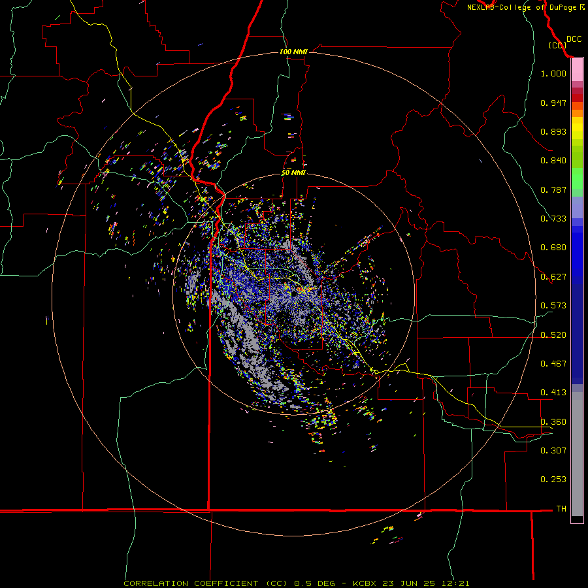Click the CORRELATION COEFFICIENT caption text
The height and width of the screenshot is (588, 588).
tap(191, 583)
